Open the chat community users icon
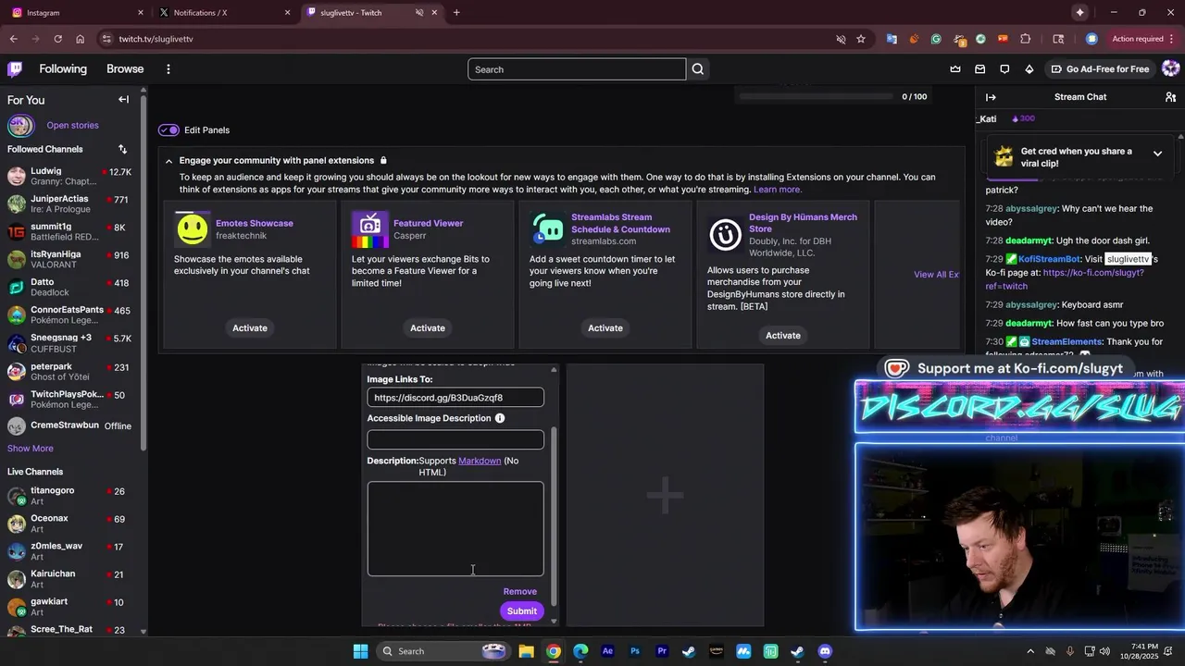1185x666 pixels. pyautogui.click(x=1170, y=97)
